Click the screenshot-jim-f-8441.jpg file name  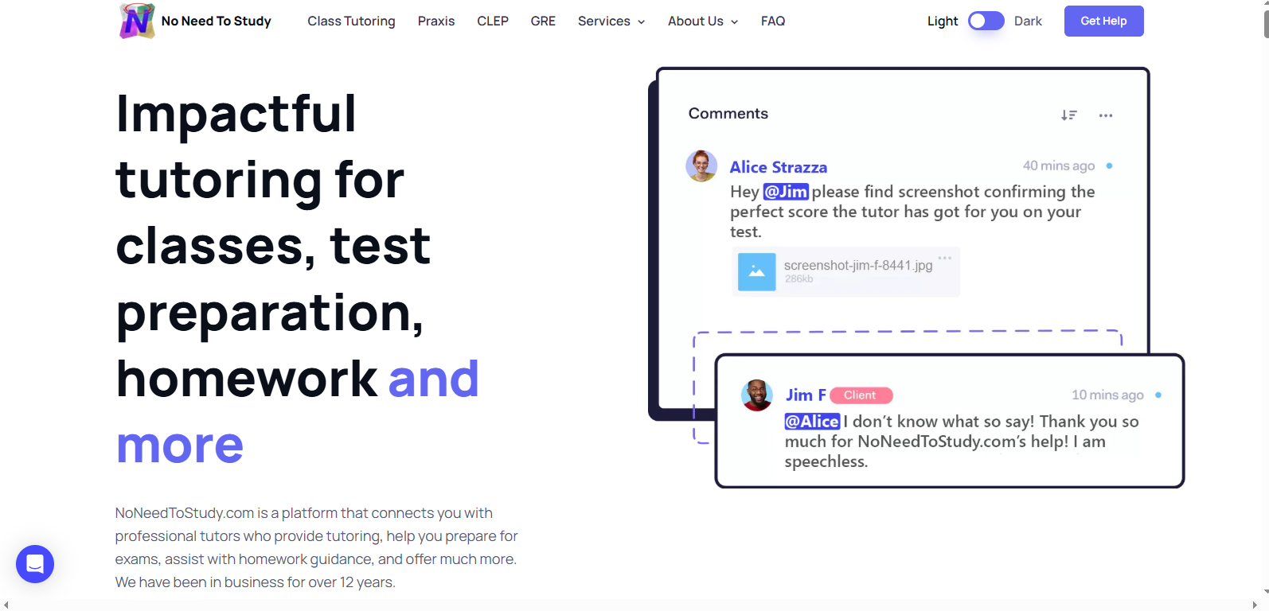[x=858, y=265]
